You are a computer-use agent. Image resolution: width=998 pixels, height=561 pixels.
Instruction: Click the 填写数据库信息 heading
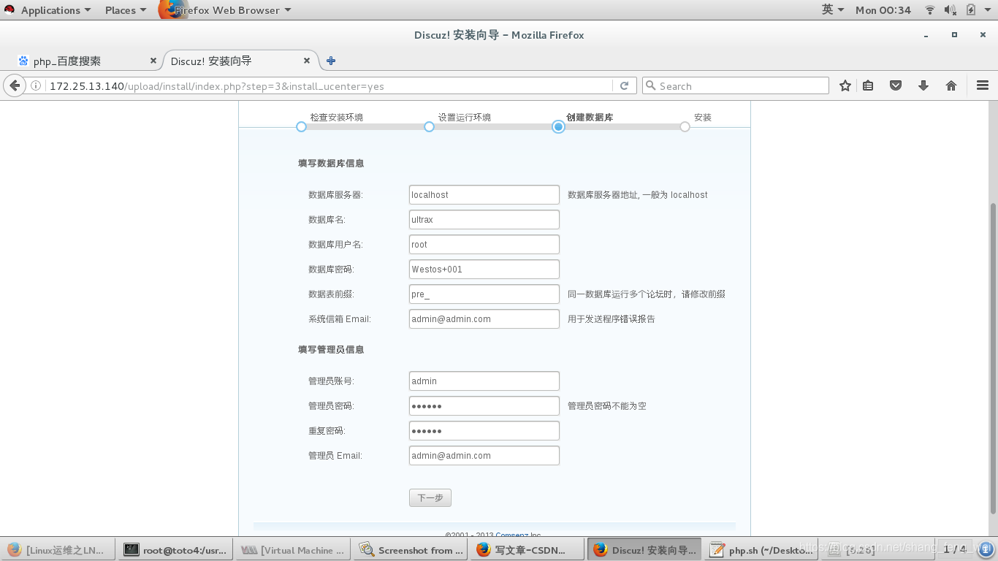coord(331,164)
